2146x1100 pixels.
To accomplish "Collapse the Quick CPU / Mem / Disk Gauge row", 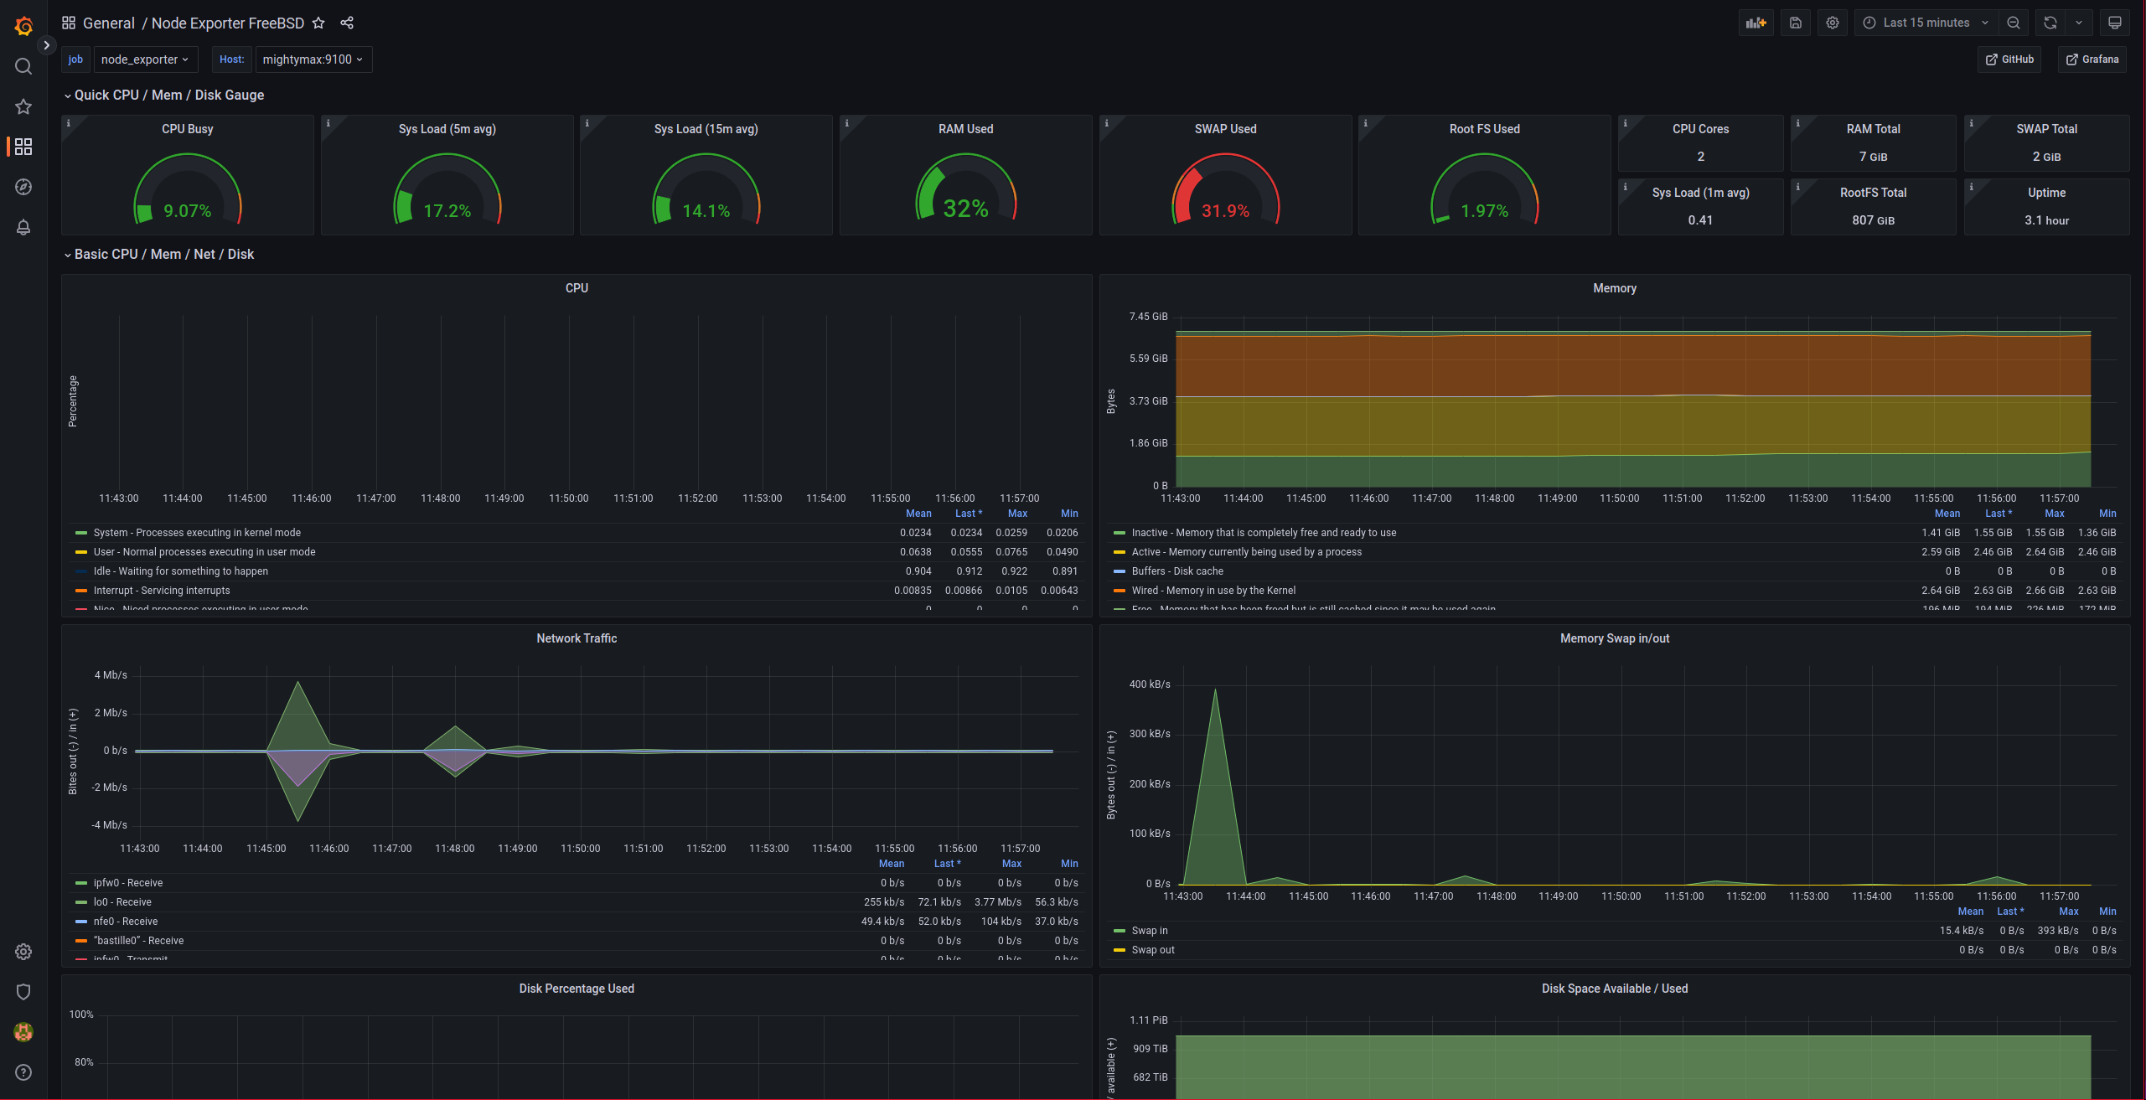I will click(168, 95).
